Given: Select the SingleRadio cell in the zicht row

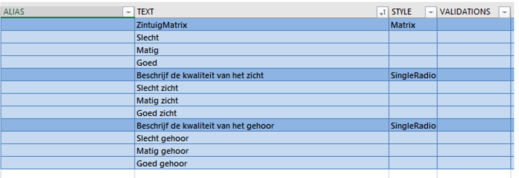Looking at the screenshot, I should coord(413,75).
